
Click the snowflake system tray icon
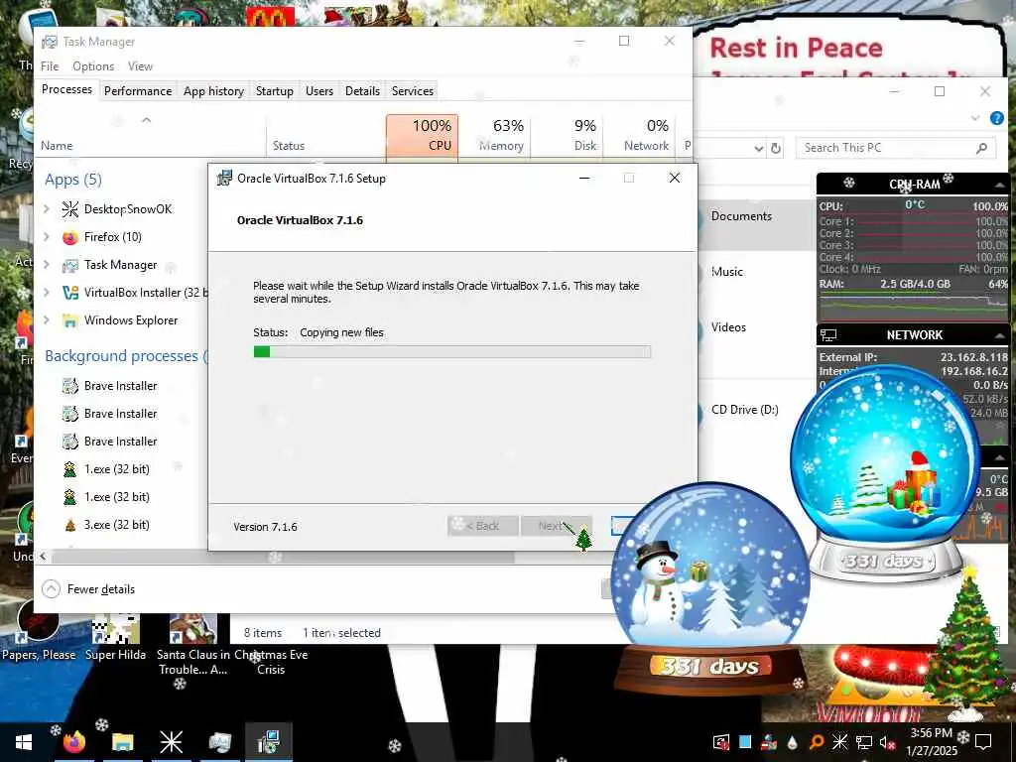pyautogui.click(x=839, y=742)
